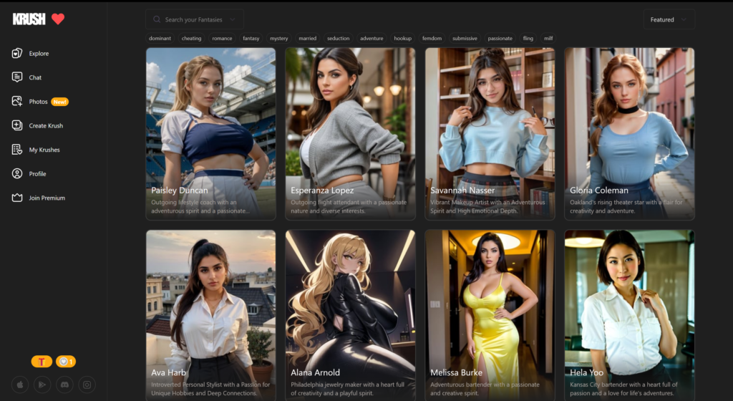Open Hela Yoo character card

[x=629, y=315]
